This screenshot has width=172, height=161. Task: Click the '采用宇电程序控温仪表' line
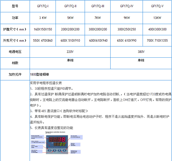(x=46, y=83)
